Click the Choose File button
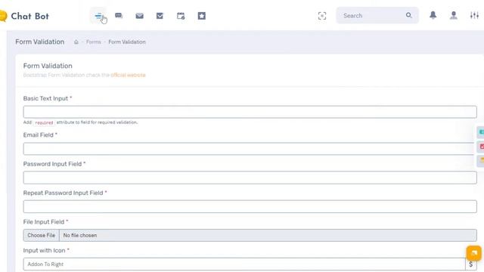 (x=41, y=235)
